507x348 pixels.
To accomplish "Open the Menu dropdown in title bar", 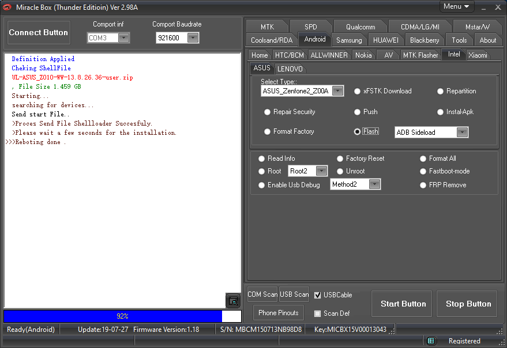I will point(456,6).
